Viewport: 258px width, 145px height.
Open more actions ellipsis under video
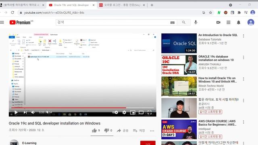[x=152, y=131]
